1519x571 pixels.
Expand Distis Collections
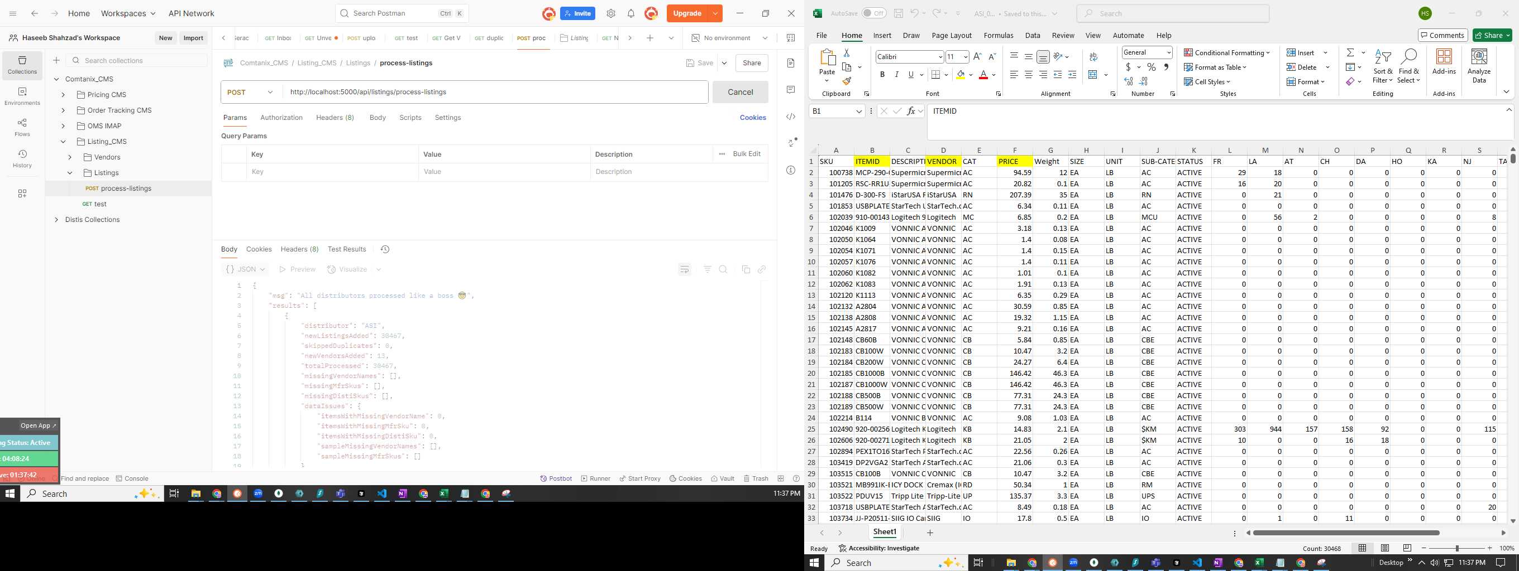(x=56, y=220)
